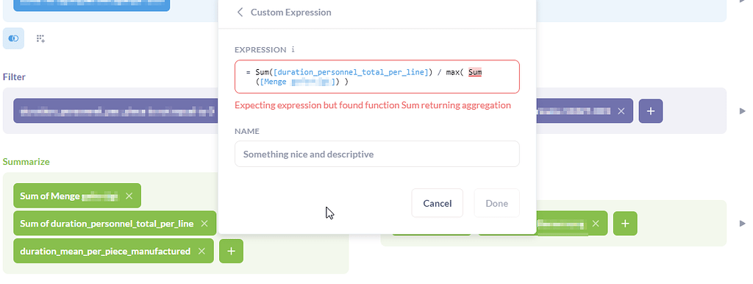Viewport: 753px width, 284px height.
Task: Click the Done button
Action: 496,203
